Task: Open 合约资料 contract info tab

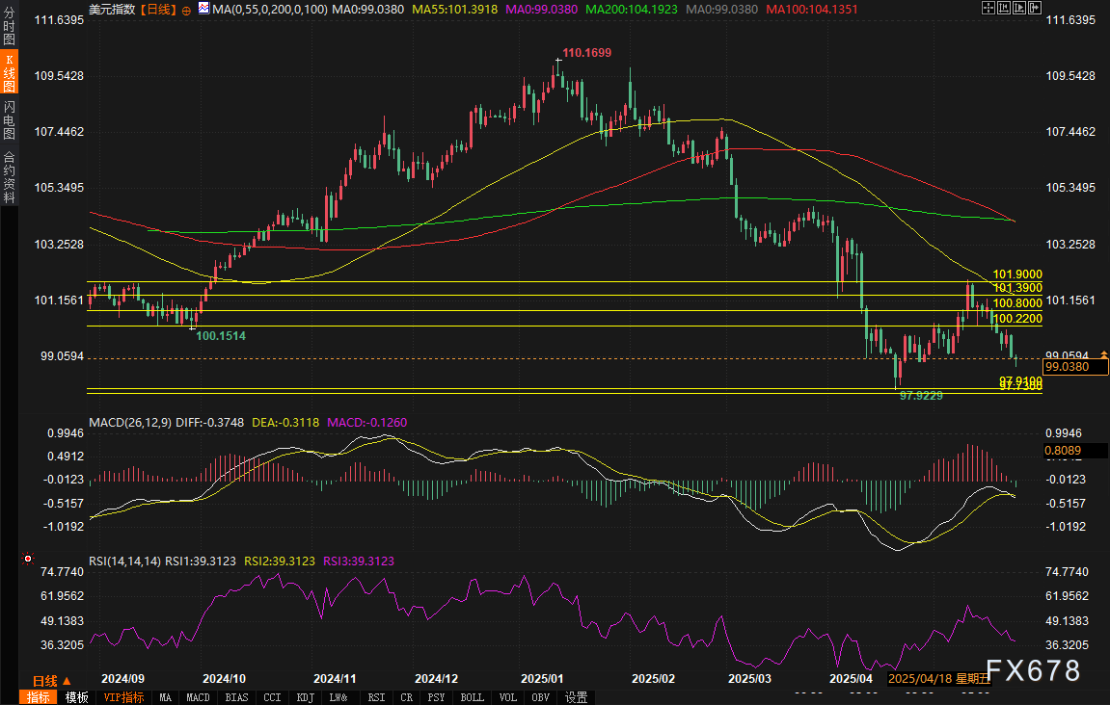Action: coord(9,176)
